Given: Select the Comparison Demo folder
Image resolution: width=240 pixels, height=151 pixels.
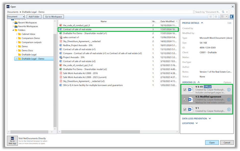Looking at the screenshot, I should tap(31, 38).
